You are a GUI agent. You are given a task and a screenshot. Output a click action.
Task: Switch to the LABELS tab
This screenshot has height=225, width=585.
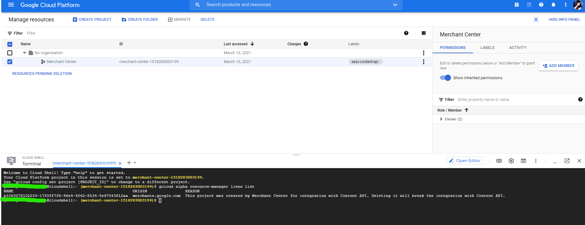coord(487,48)
